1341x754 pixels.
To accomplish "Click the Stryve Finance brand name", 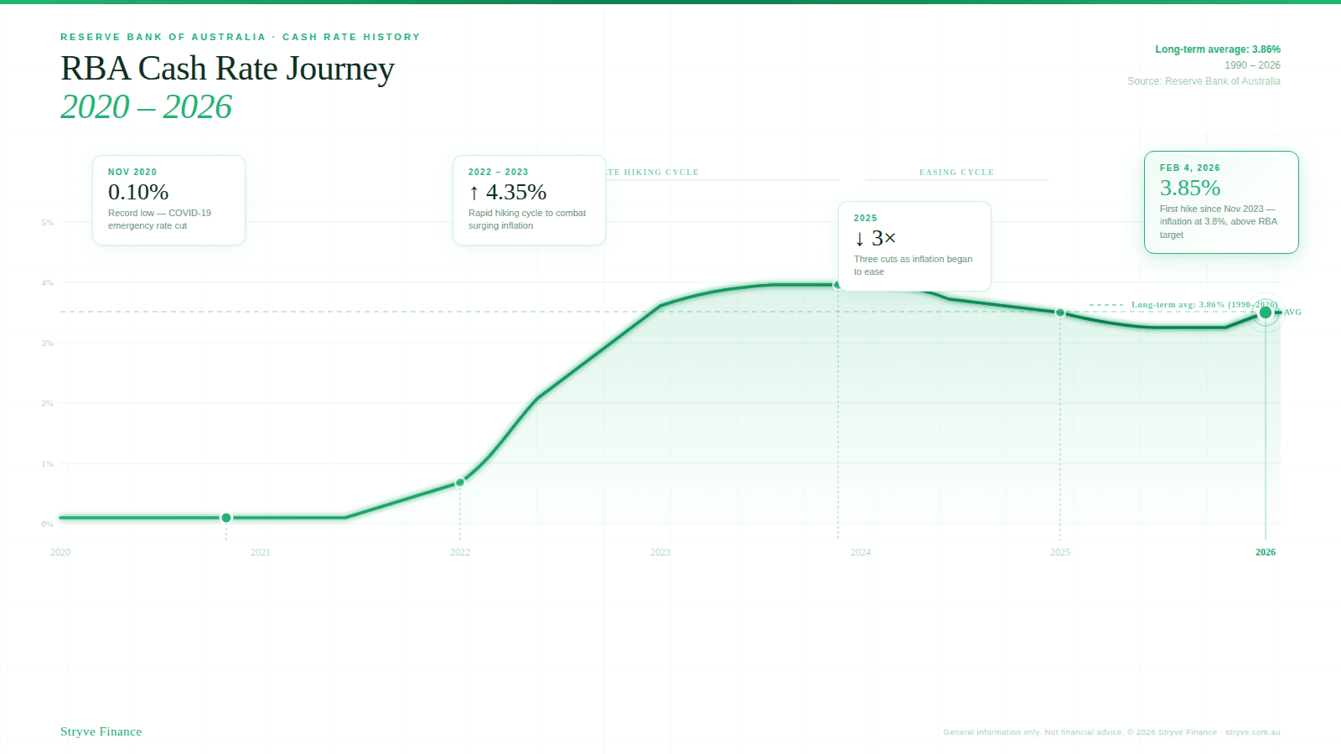I will [x=101, y=731].
